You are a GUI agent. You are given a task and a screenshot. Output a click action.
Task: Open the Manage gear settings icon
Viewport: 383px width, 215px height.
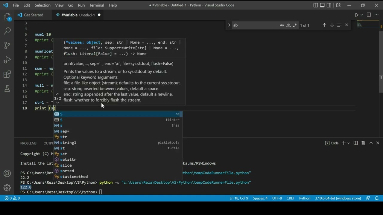pos(7,188)
